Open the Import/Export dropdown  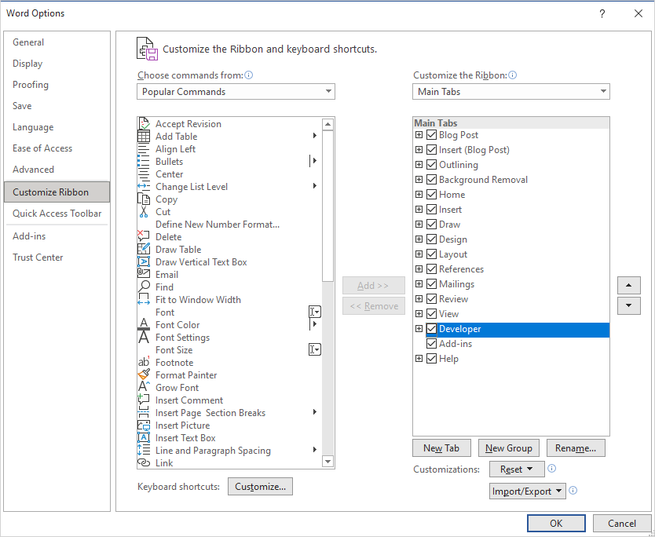point(527,491)
